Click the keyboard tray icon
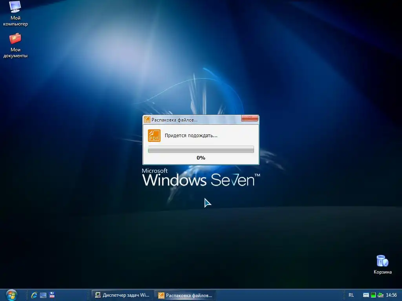This screenshot has width=402, height=301. coord(366,295)
